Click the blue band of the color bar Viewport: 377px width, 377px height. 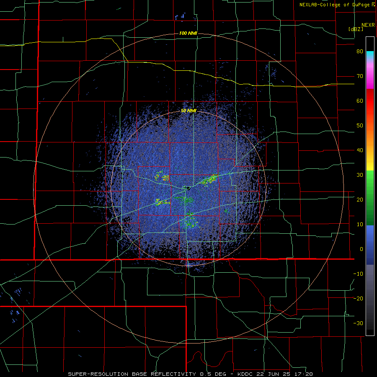pyautogui.click(x=370, y=245)
